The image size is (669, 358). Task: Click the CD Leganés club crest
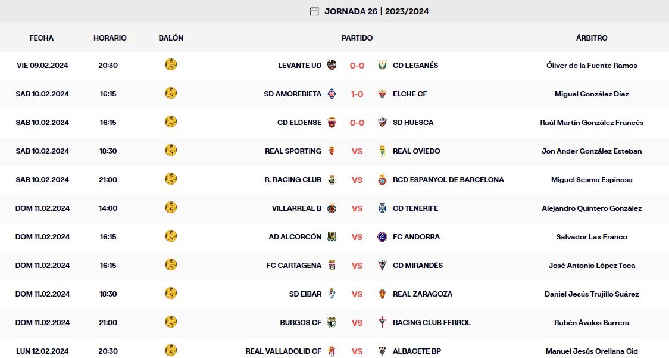tap(383, 66)
